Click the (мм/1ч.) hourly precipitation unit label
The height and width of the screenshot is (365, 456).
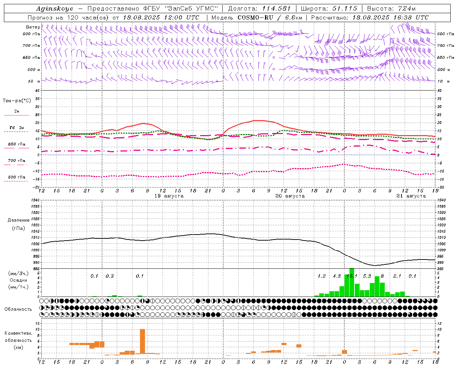click(x=19, y=287)
